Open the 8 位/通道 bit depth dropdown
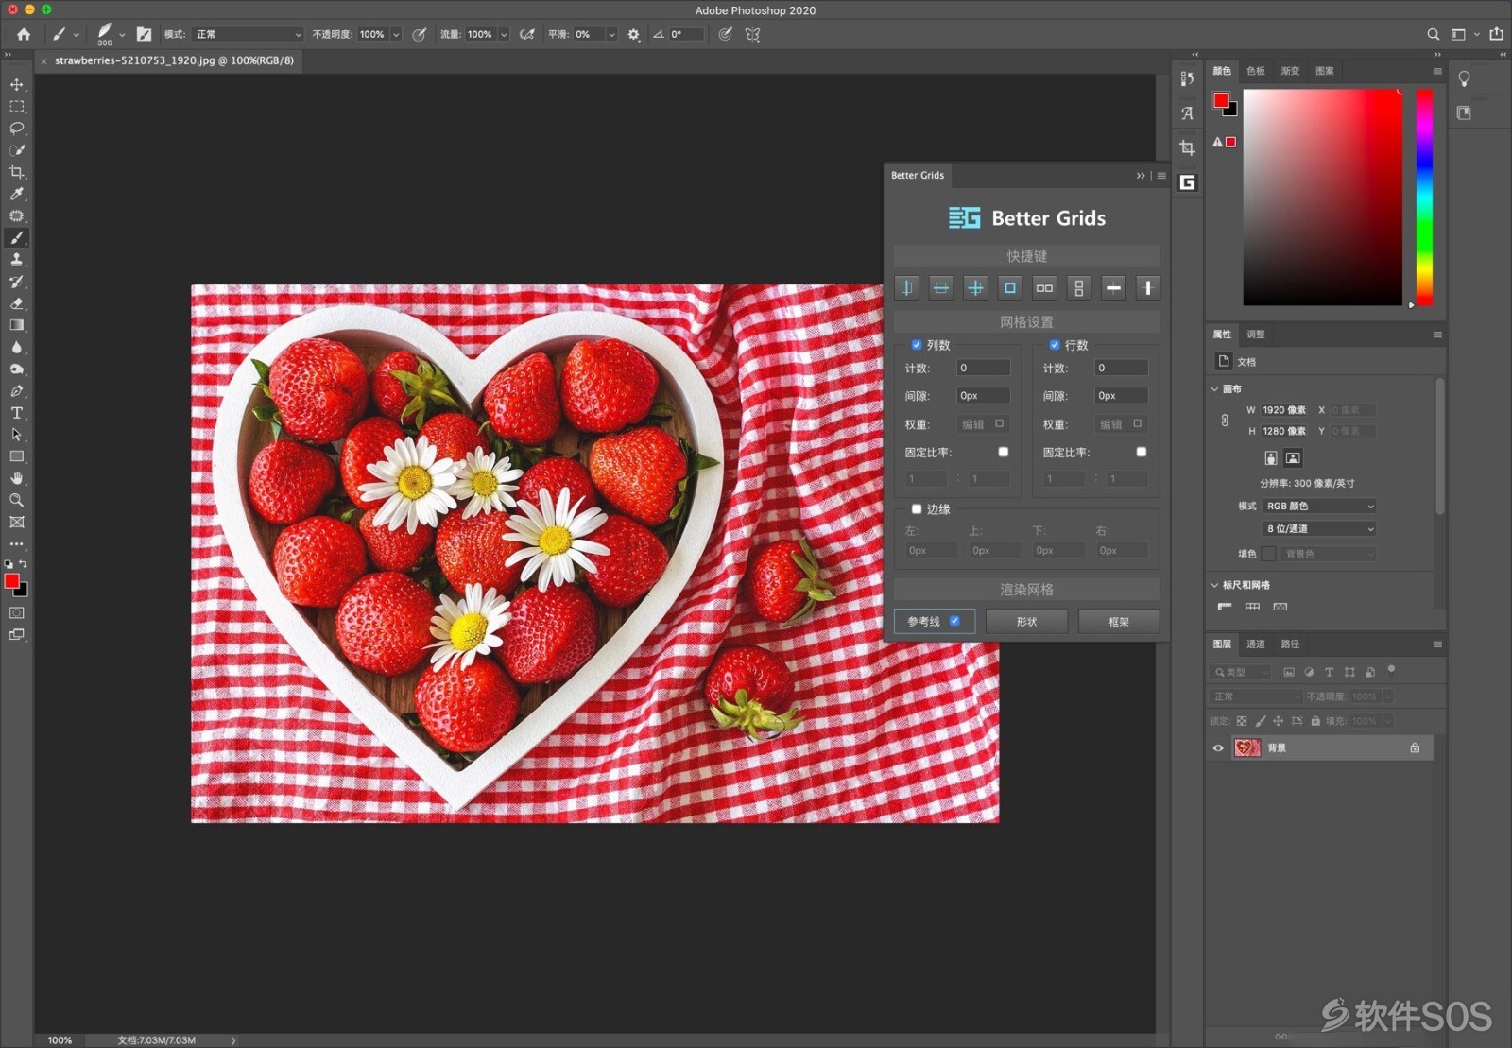This screenshot has width=1512, height=1048. pos(1319,529)
